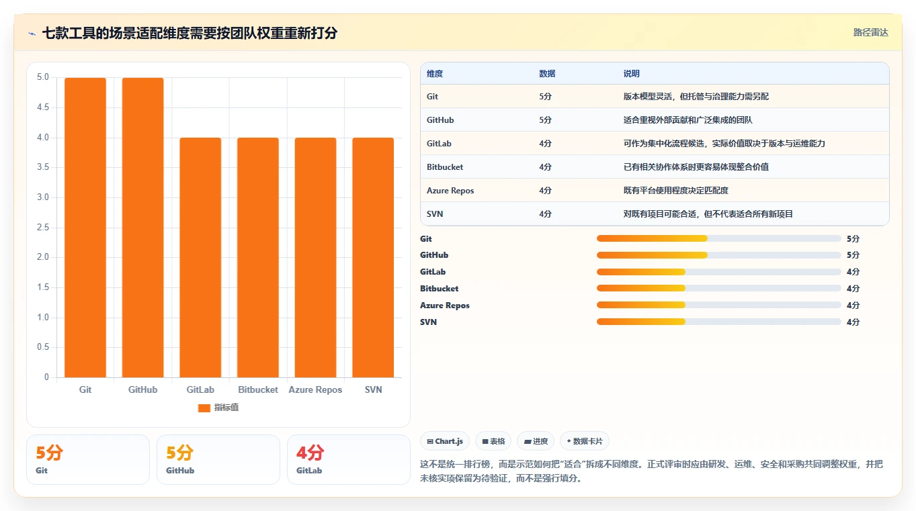Click the GitHub x-axis label under the chart
The width and height of the screenshot is (916, 511).
click(x=143, y=389)
